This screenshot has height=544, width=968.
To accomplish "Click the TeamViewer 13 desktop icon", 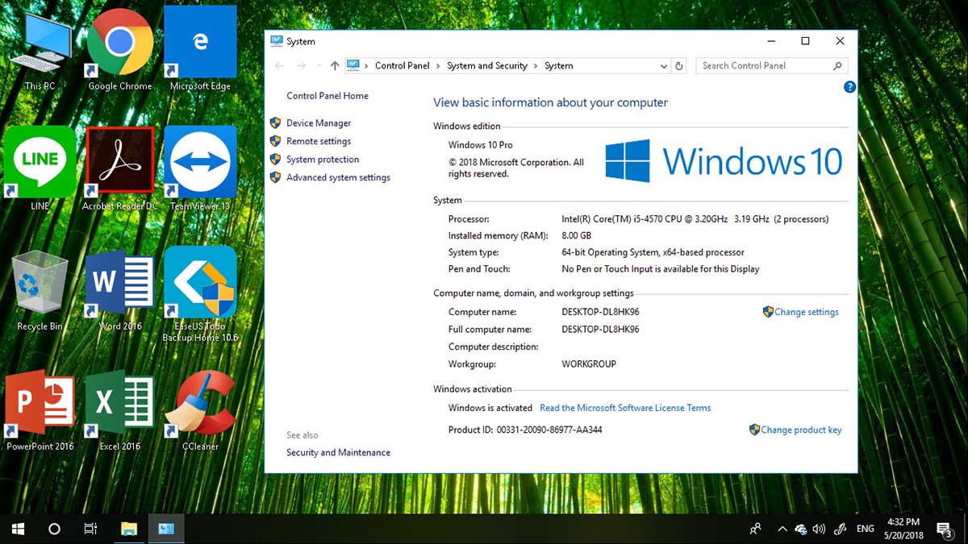I will pos(200,168).
